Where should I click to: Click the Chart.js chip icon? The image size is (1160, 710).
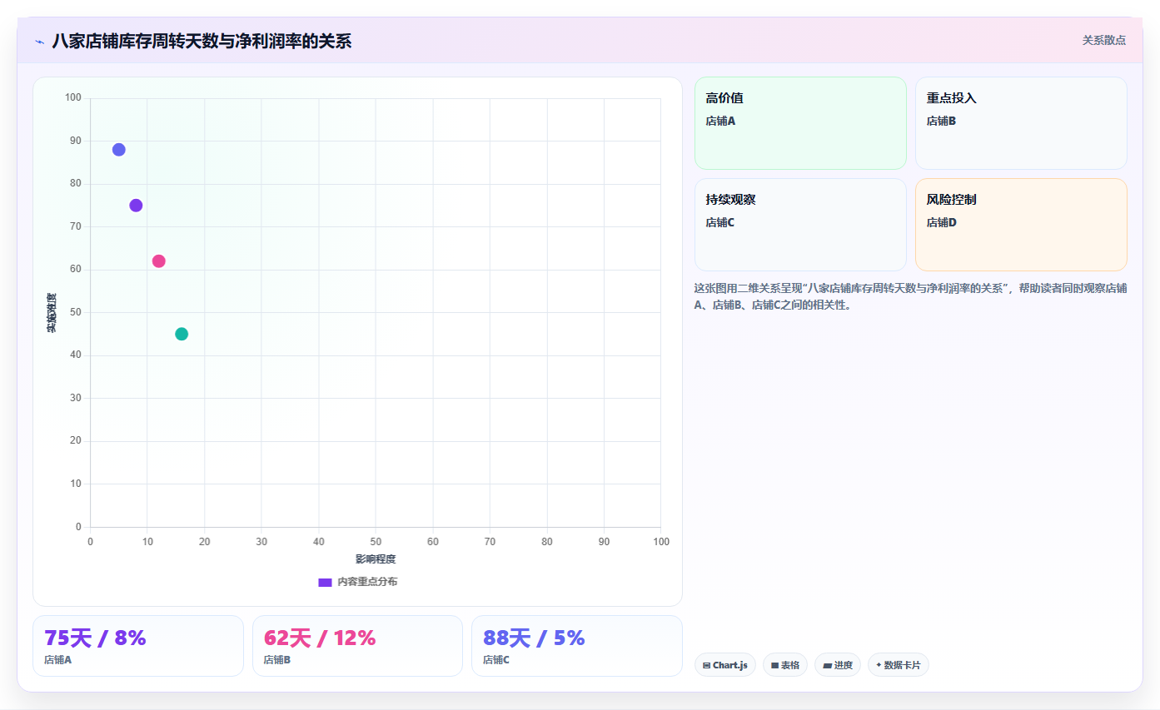pos(707,665)
